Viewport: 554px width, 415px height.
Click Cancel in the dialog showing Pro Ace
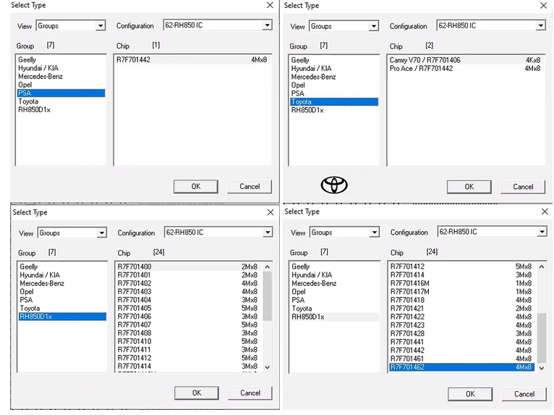pyautogui.click(x=523, y=187)
